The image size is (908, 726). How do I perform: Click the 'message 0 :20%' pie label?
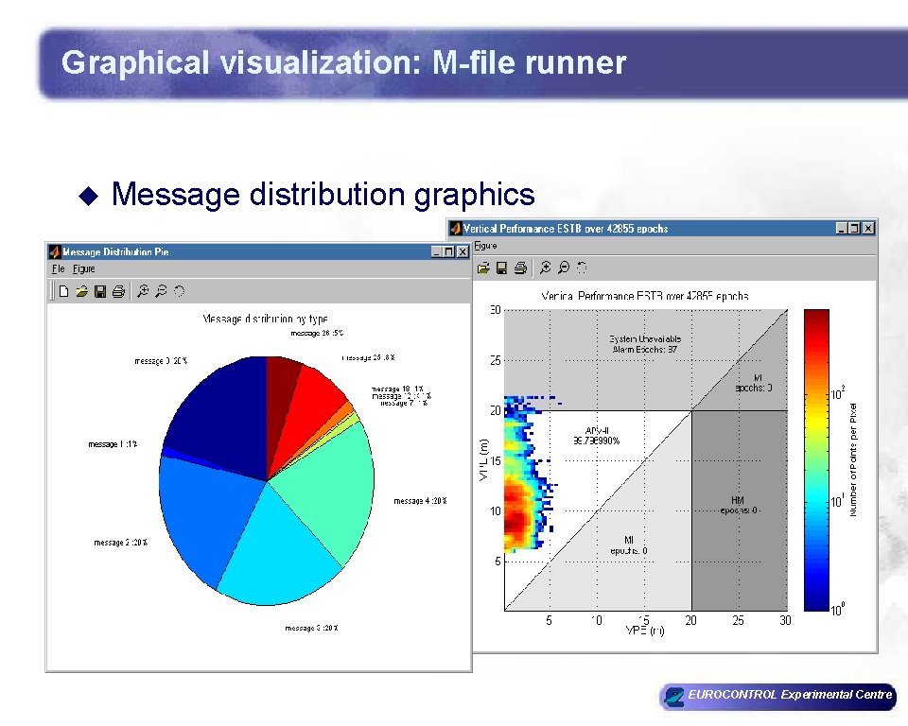tap(161, 361)
